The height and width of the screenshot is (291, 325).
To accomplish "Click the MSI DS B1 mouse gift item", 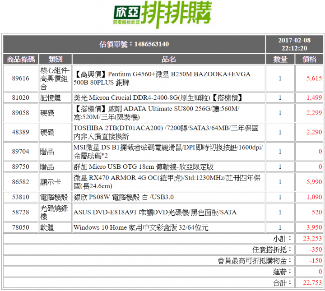I will (x=168, y=152).
